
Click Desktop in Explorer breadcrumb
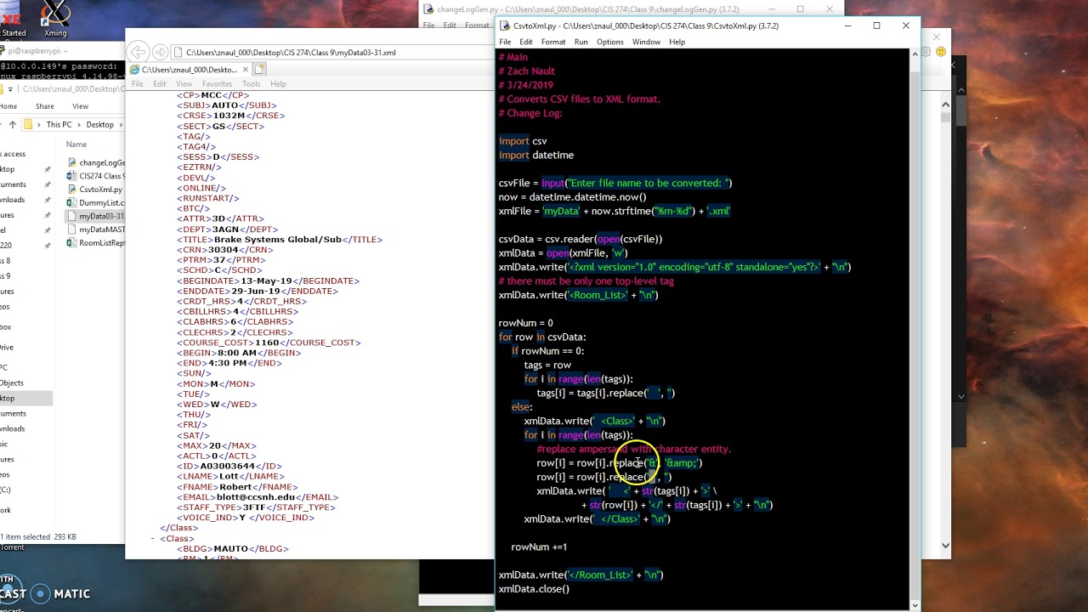[99, 125]
